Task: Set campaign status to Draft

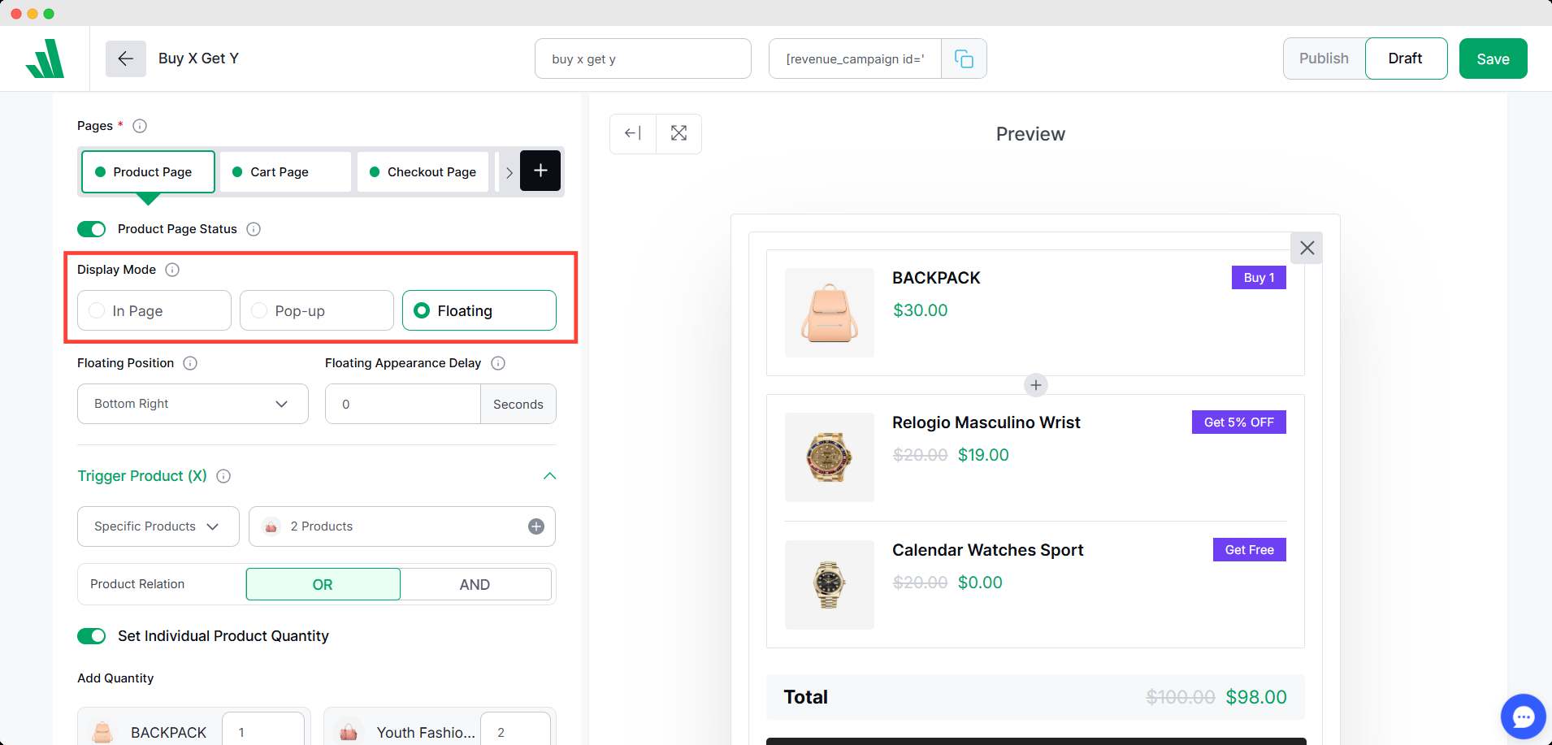Action: tap(1406, 58)
